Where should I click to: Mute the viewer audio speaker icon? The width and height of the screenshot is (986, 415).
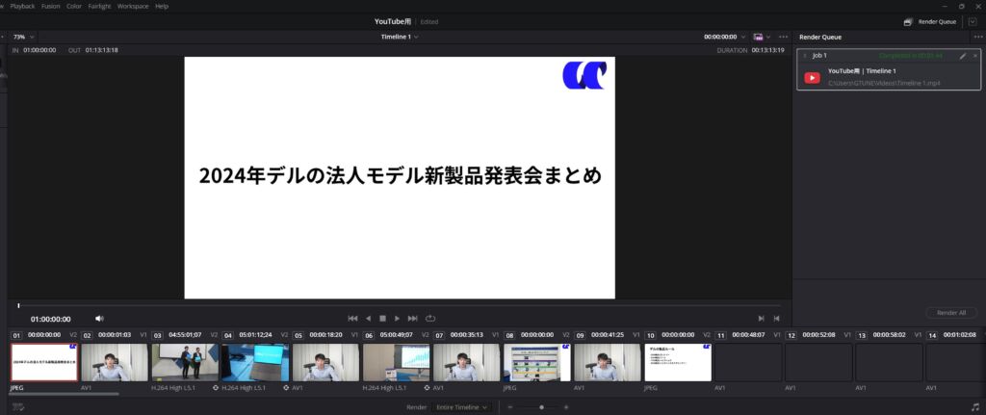tap(99, 319)
